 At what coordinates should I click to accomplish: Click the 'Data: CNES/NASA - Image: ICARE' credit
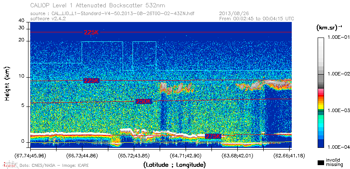pyautogui.click(x=54, y=166)
